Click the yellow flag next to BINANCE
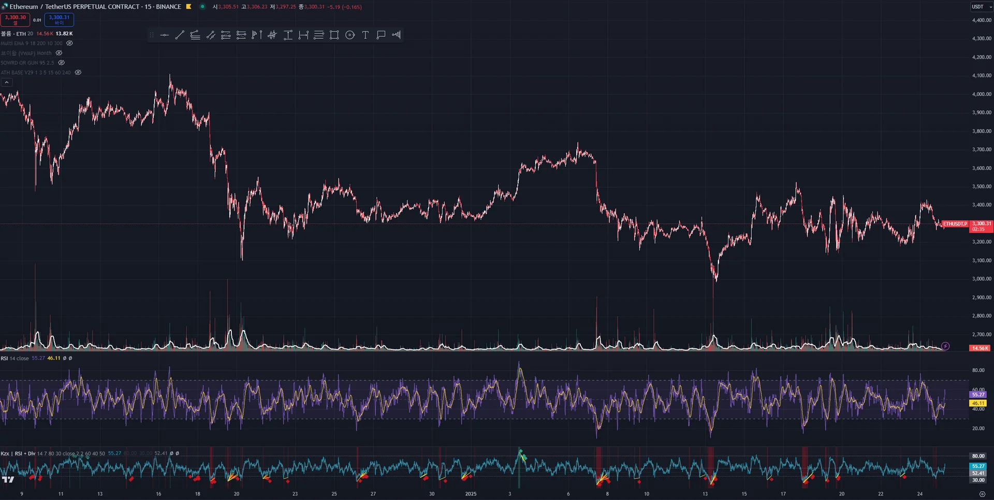The width and height of the screenshot is (994, 500). tap(189, 7)
